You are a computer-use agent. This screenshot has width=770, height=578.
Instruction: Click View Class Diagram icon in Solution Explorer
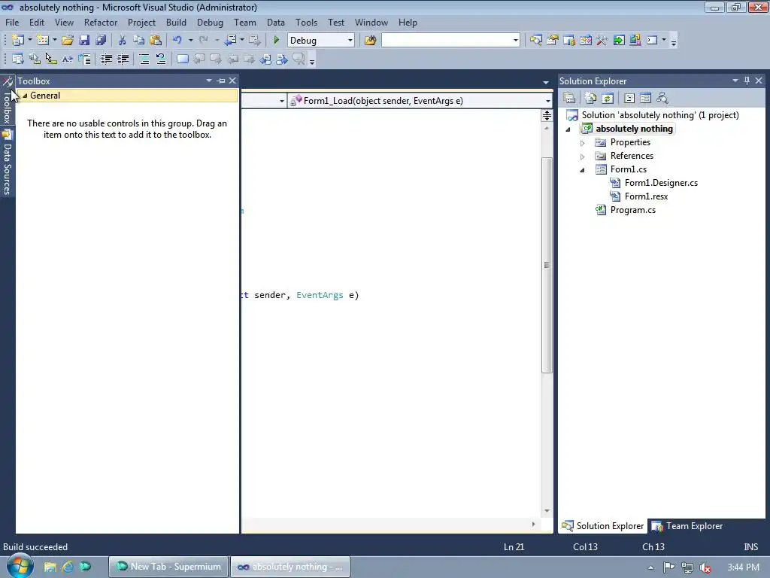662,99
